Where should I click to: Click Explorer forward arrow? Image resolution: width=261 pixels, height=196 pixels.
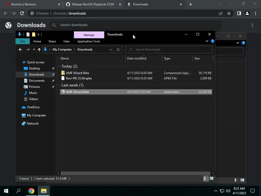[x=28, y=50]
